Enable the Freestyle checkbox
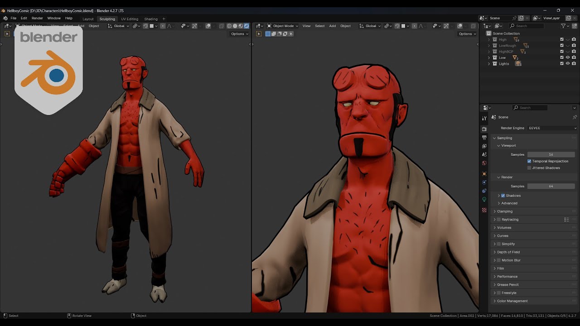 click(499, 293)
